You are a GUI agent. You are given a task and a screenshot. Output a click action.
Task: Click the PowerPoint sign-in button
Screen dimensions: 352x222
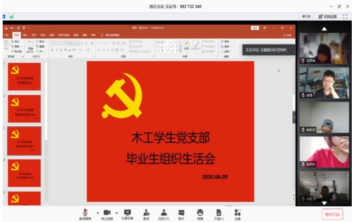[x=255, y=28]
